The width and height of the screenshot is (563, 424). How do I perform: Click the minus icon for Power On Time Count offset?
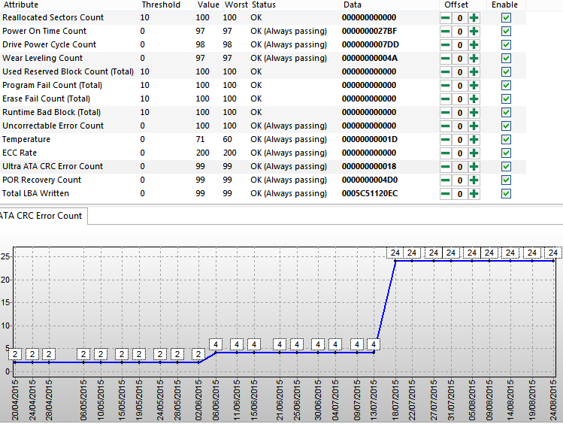(446, 31)
